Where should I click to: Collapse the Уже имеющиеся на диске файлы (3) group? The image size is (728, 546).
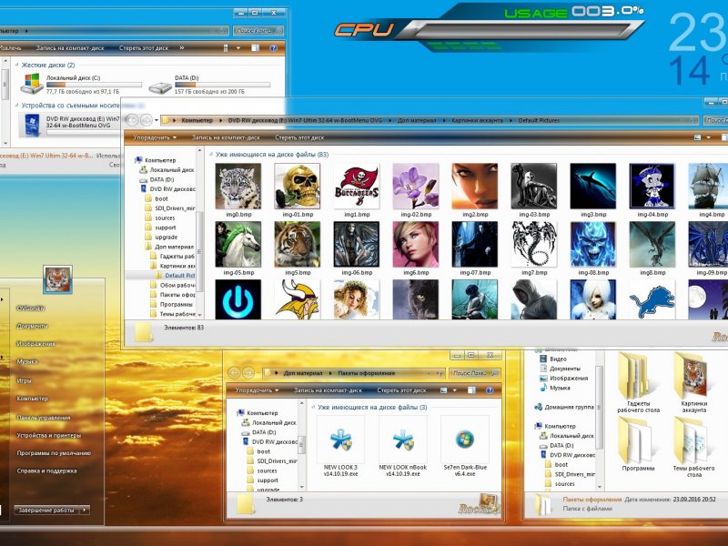[313, 407]
